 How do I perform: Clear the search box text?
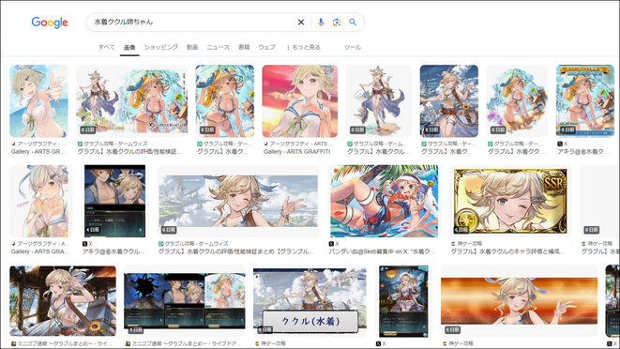[x=301, y=23]
